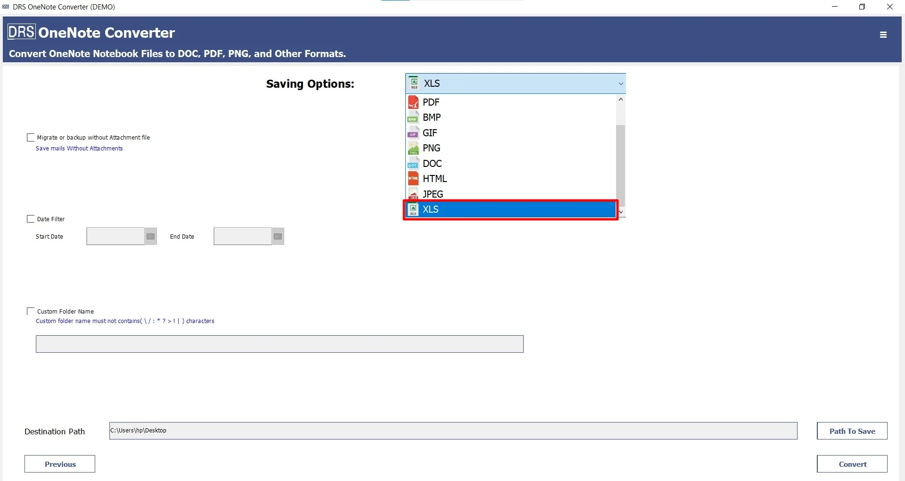Open the Start Date calendar picker
The image size is (905, 481).
point(151,236)
